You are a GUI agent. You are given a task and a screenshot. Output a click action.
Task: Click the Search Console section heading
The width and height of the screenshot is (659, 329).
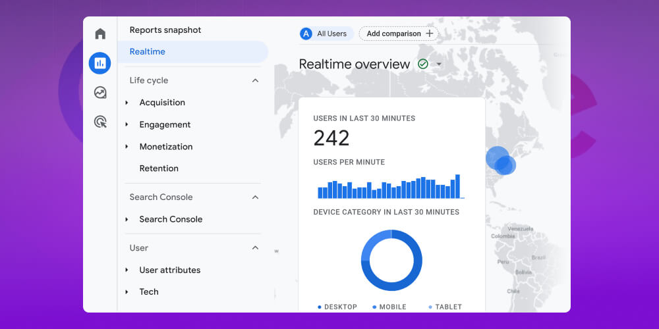pyautogui.click(x=161, y=197)
